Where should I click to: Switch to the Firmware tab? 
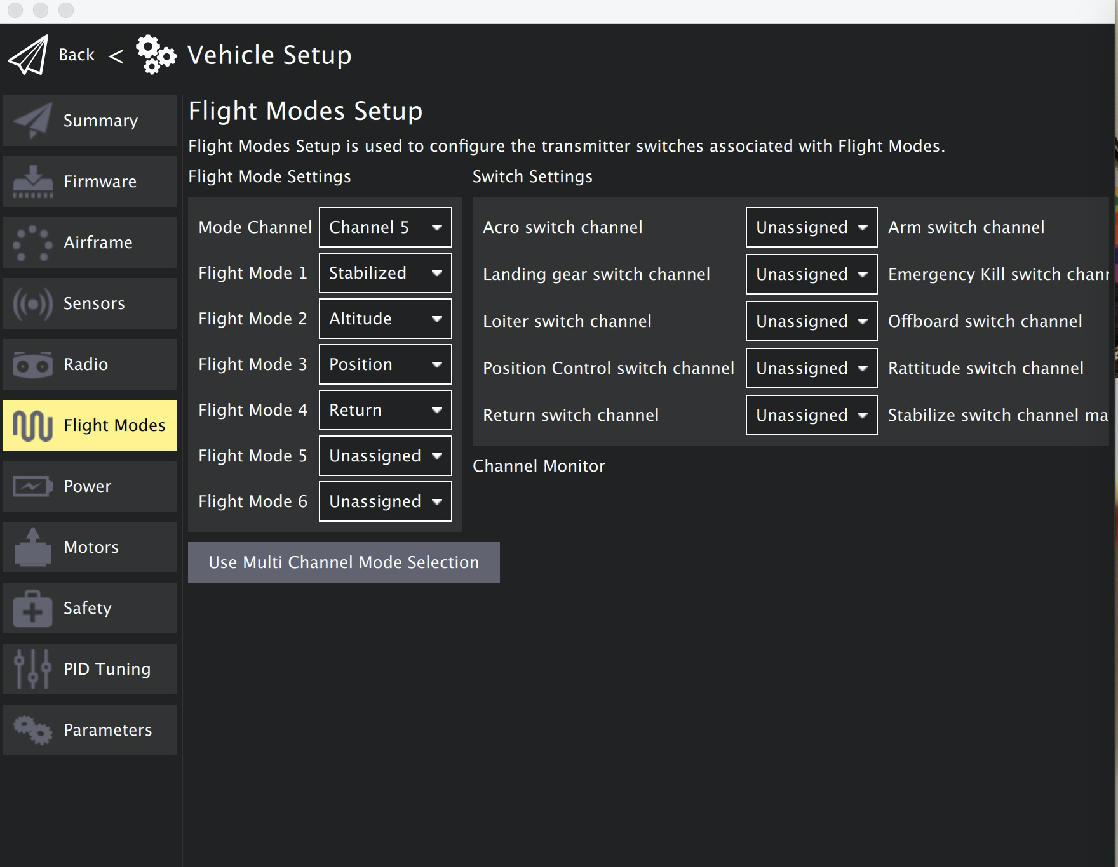pyautogui.click(x=90, y=182)
